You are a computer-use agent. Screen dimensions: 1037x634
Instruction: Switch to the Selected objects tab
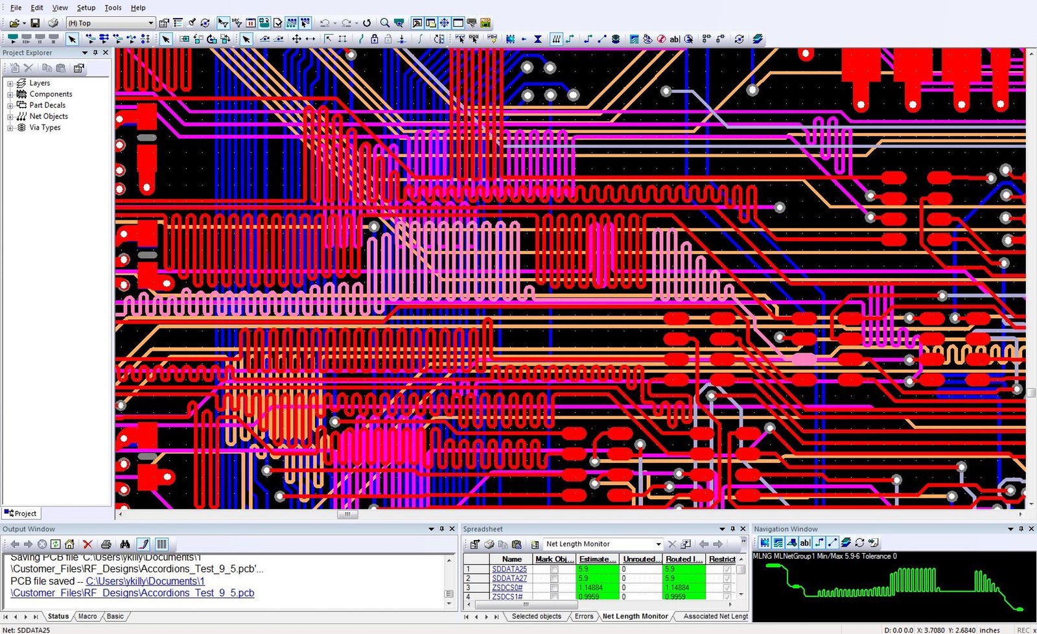tap(537, 616)
